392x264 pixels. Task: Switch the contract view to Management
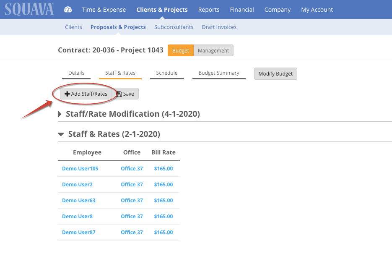click(x=213, y=50)
